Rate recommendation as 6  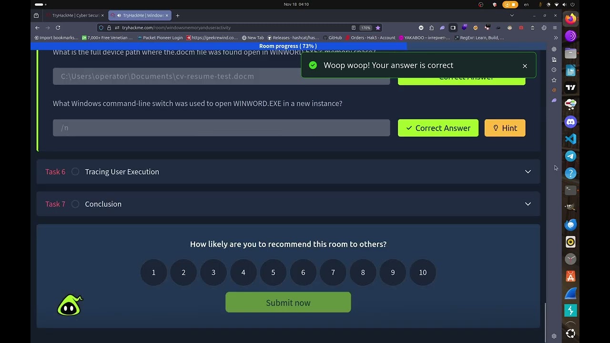coord(303,272)
